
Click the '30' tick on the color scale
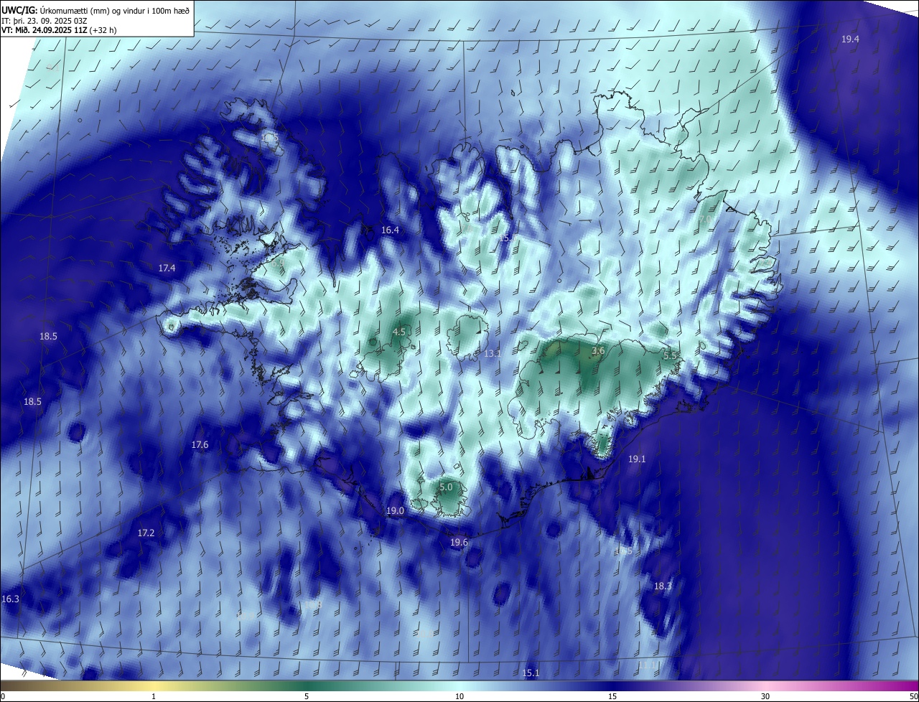coord(765,696)
